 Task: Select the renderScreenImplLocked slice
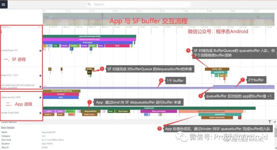[x=90, y=39]
